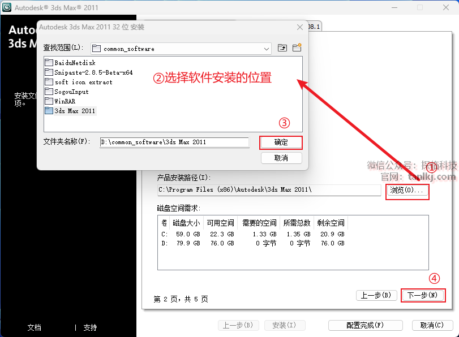Click the 需要的空间 column header
The image size is (459, 337).
(259, 223)
